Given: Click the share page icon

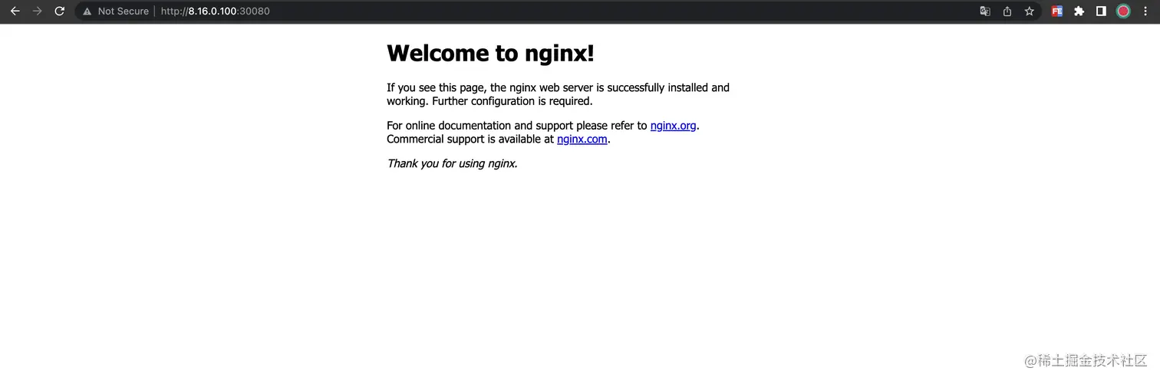Looking at the screenshot, I should coord(1007,11).
